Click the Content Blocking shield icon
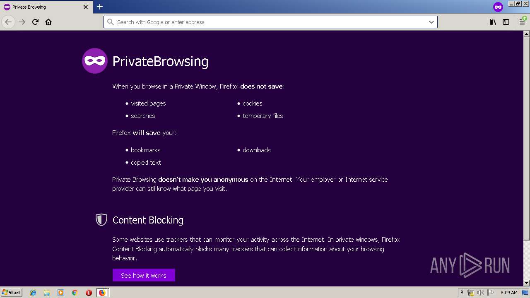Image resolution: width=530 pixels, height=298 pixels. [x=101, y=220]
